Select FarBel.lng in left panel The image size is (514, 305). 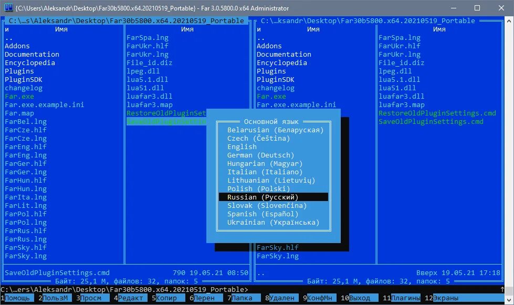26,122
